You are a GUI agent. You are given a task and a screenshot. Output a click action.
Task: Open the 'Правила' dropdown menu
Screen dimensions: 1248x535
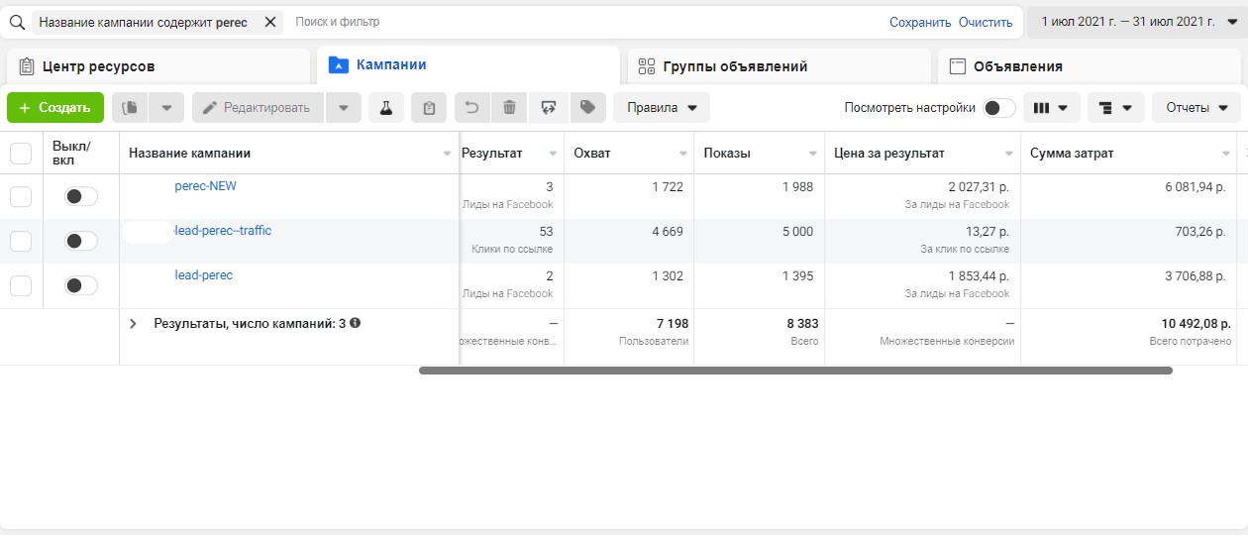[663, 108]
